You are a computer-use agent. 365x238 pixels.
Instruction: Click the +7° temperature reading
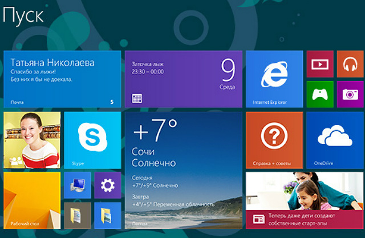point(155,130)
